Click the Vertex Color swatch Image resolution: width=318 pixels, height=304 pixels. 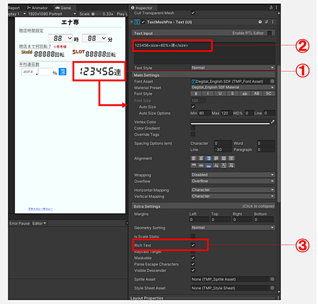pyautogui.click(x=230, y=122)
